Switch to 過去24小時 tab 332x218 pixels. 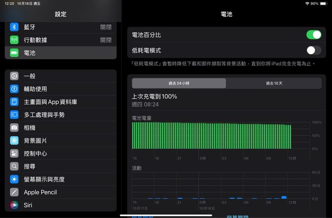179,84
